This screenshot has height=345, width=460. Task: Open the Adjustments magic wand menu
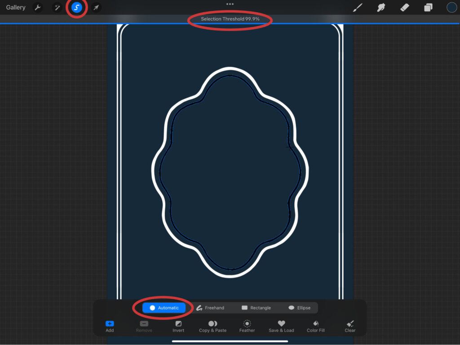pyautogui.click(x=57, y=8)
